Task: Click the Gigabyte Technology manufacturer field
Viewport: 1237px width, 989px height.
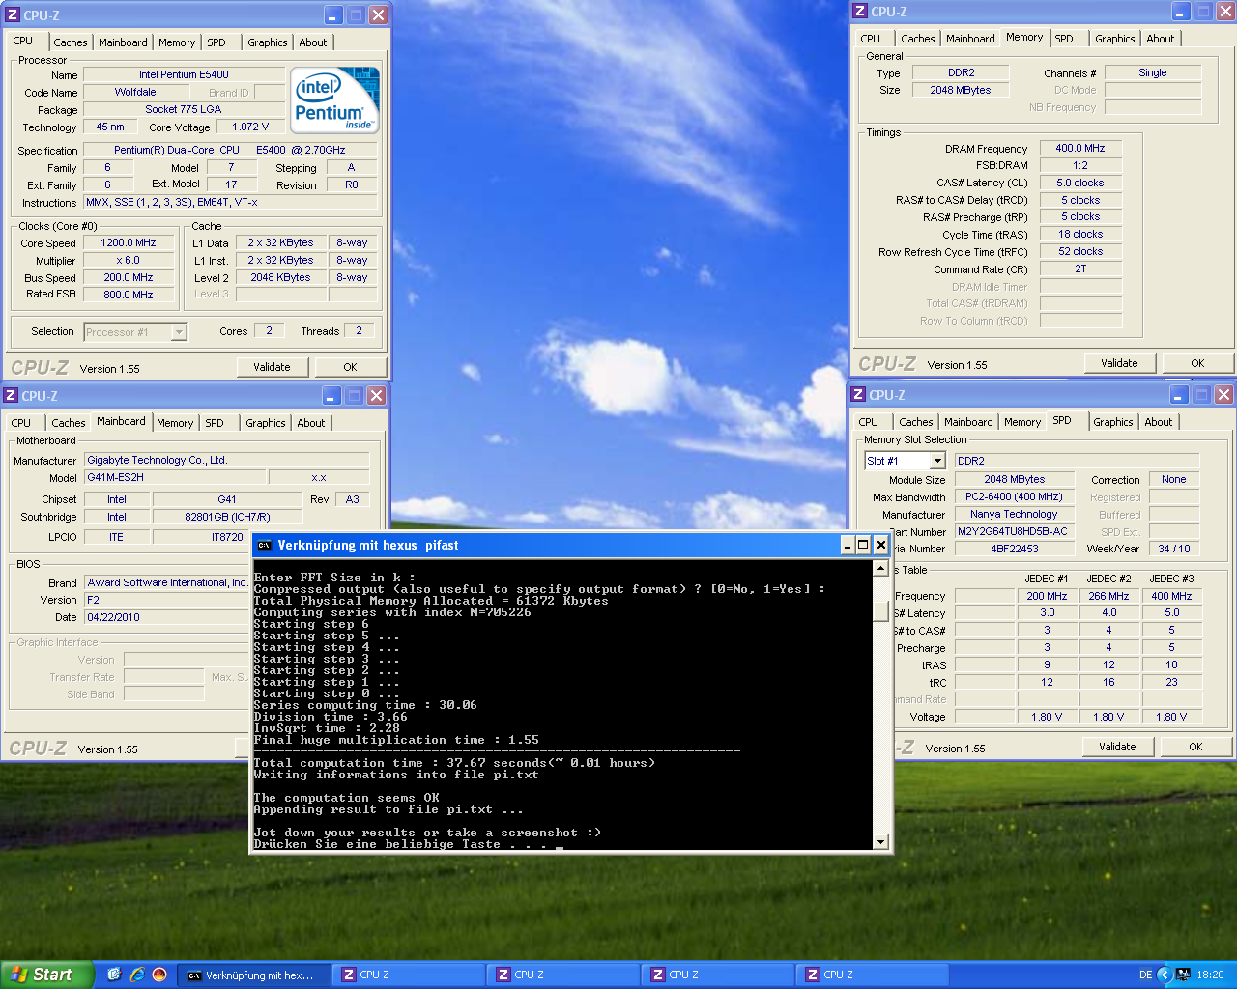Action: [x=227, y=461]
